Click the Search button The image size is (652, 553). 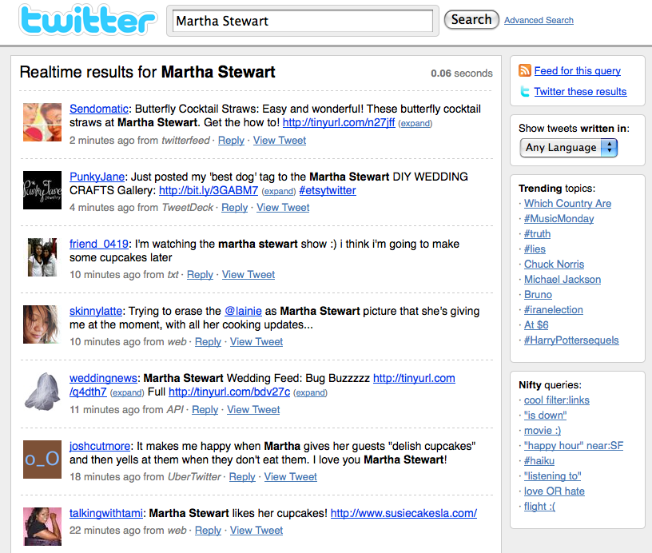(x=471, y=19)
